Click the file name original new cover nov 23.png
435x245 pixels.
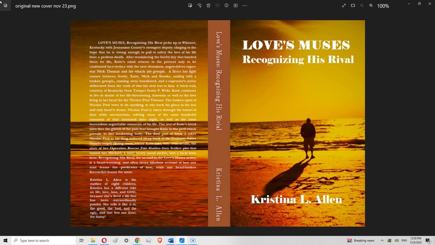[x=46, y=6]
